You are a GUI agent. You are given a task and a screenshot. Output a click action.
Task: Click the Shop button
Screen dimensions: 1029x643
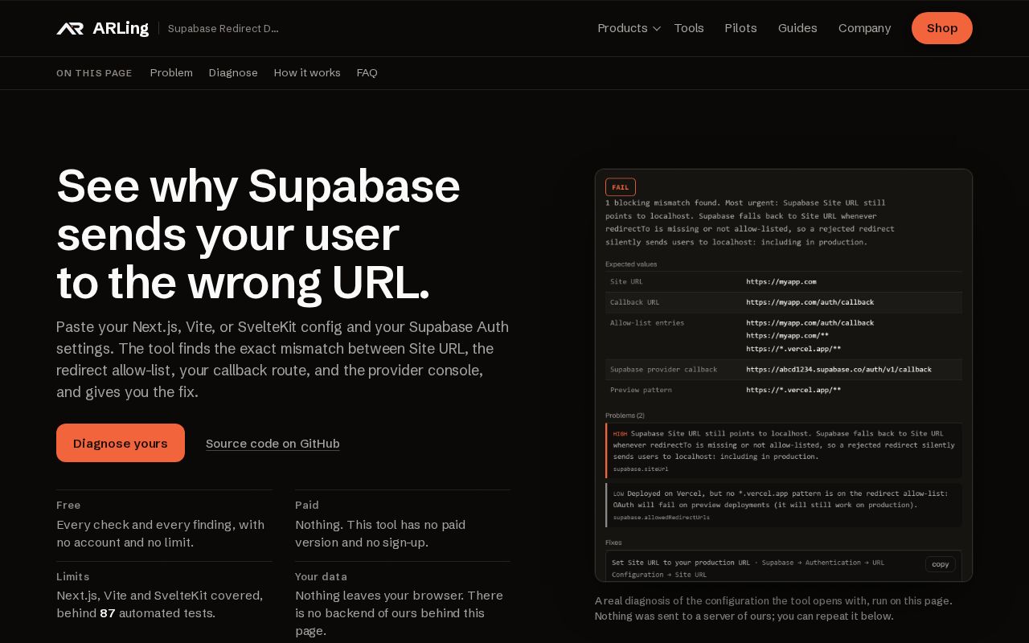[x=942, y=28]
